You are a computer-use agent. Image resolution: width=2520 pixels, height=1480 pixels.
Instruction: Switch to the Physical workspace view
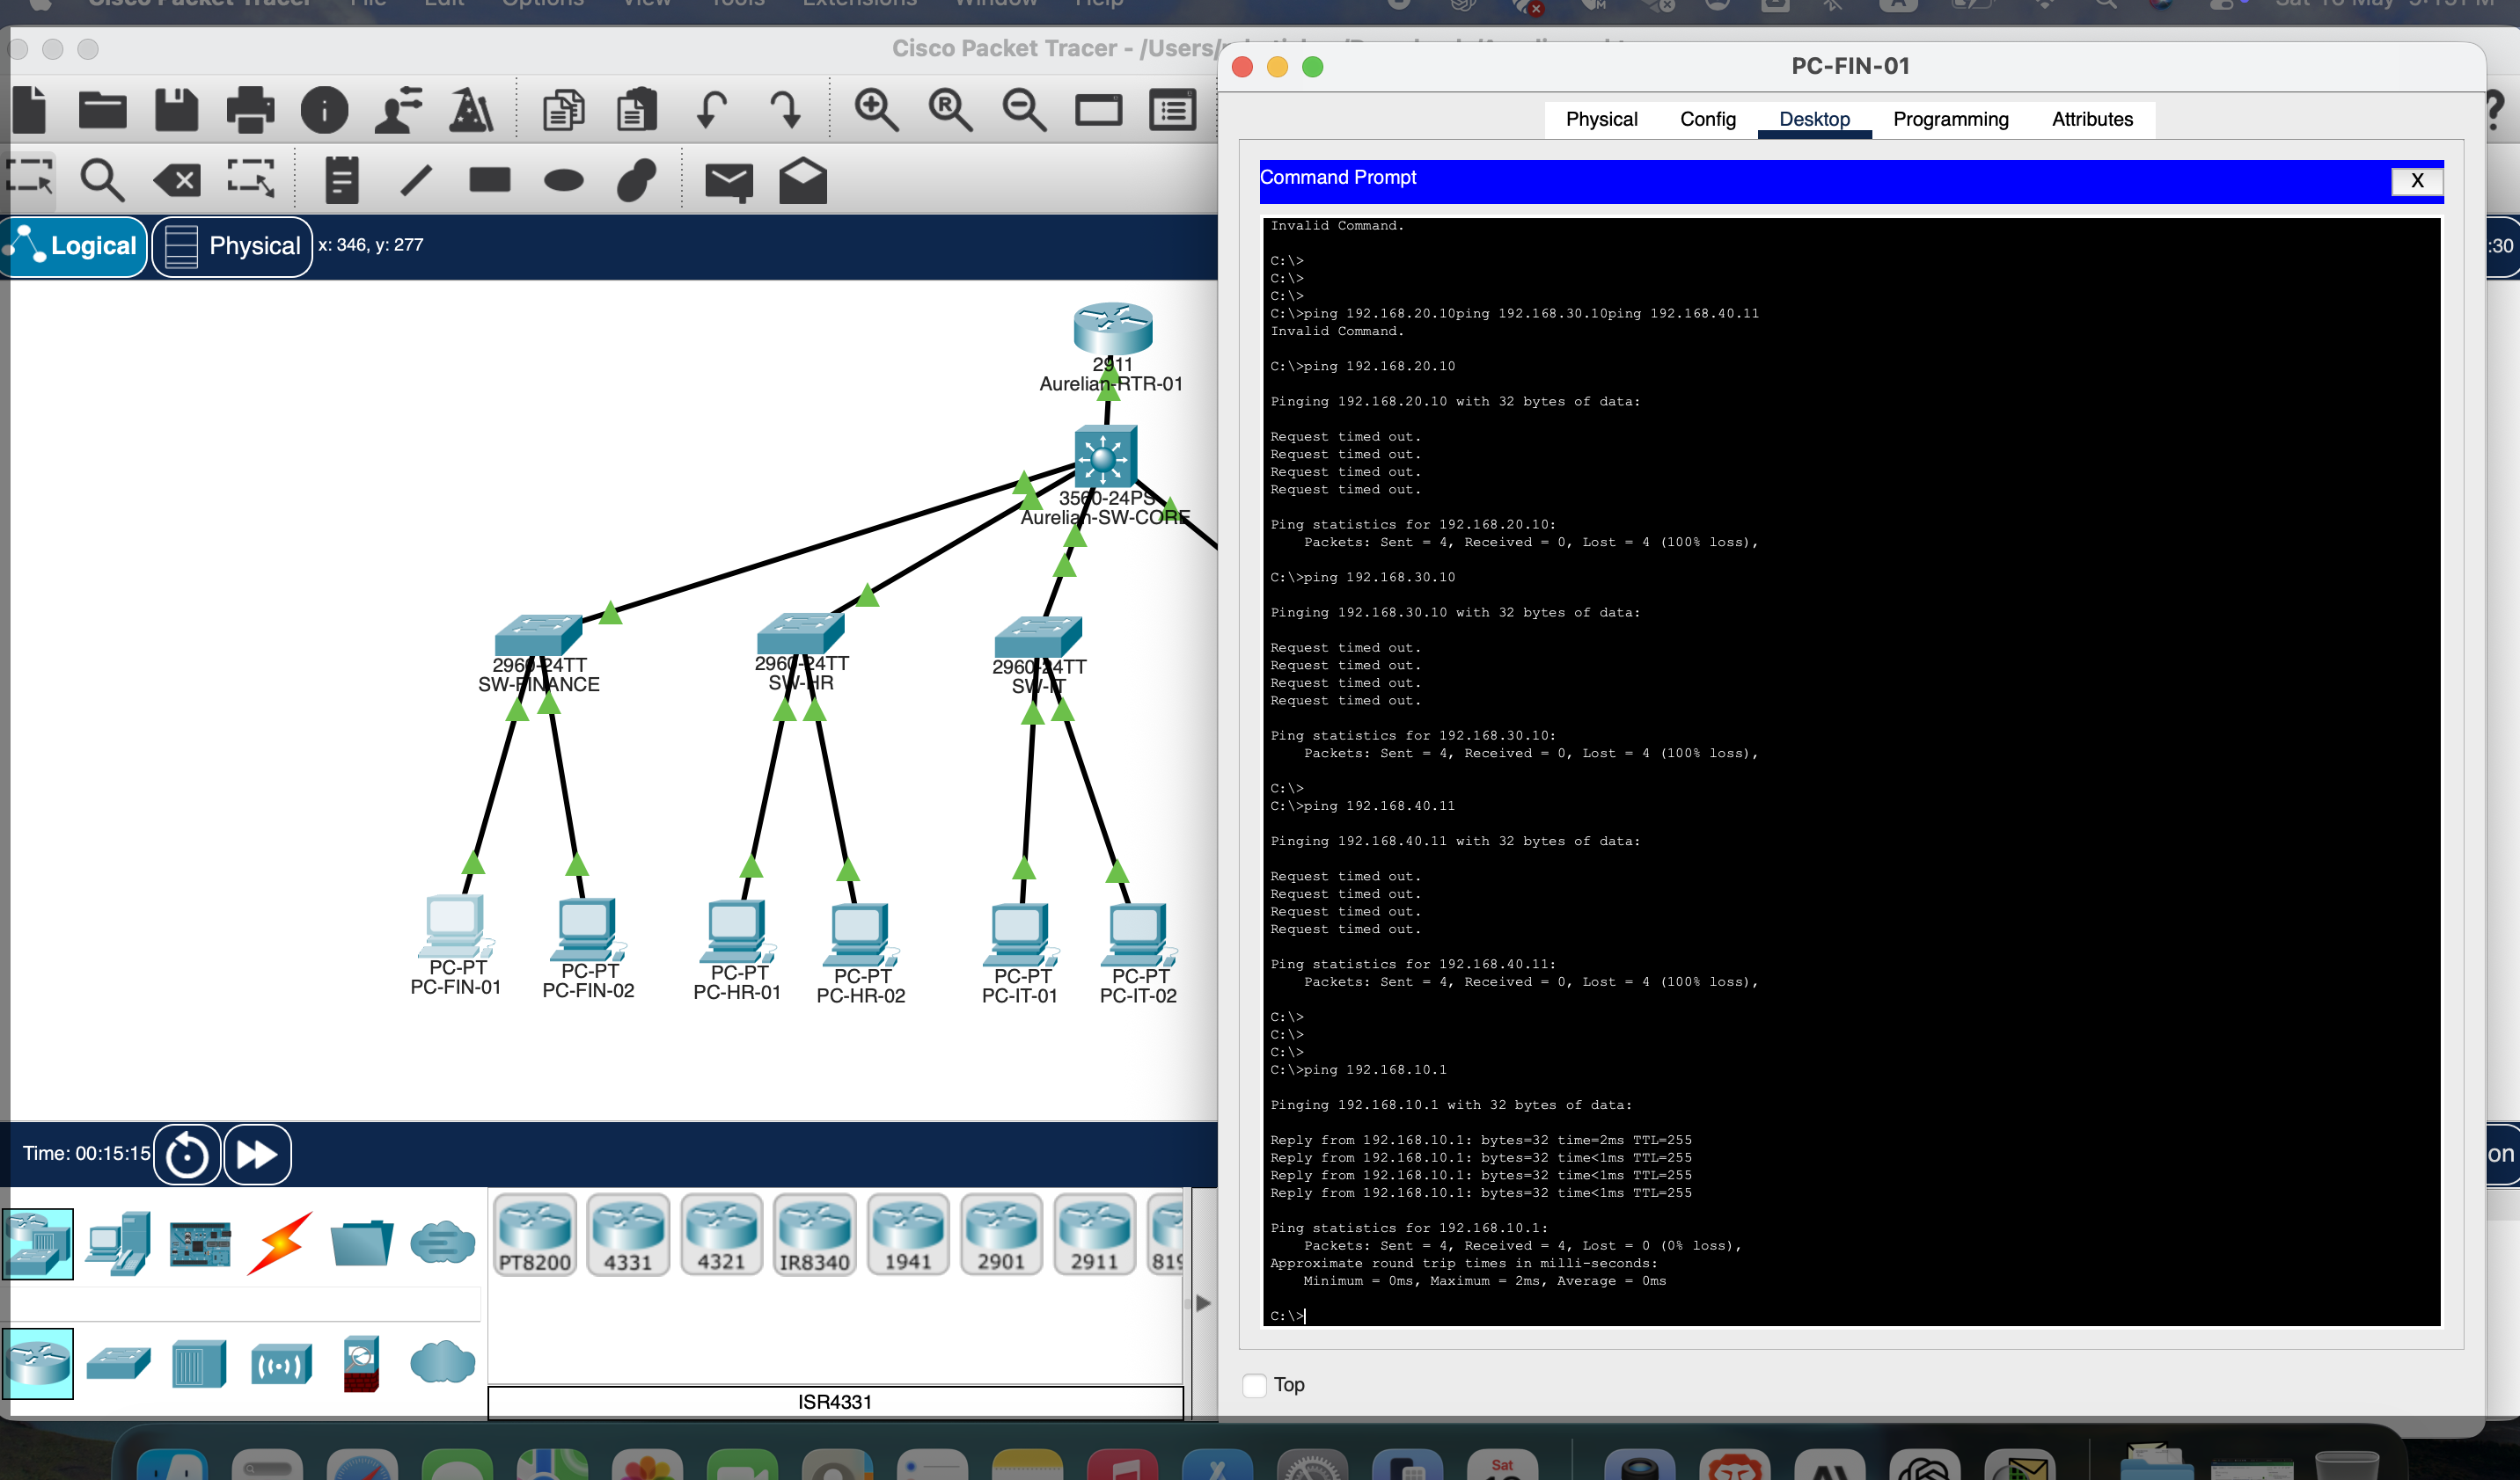point(232,246)
